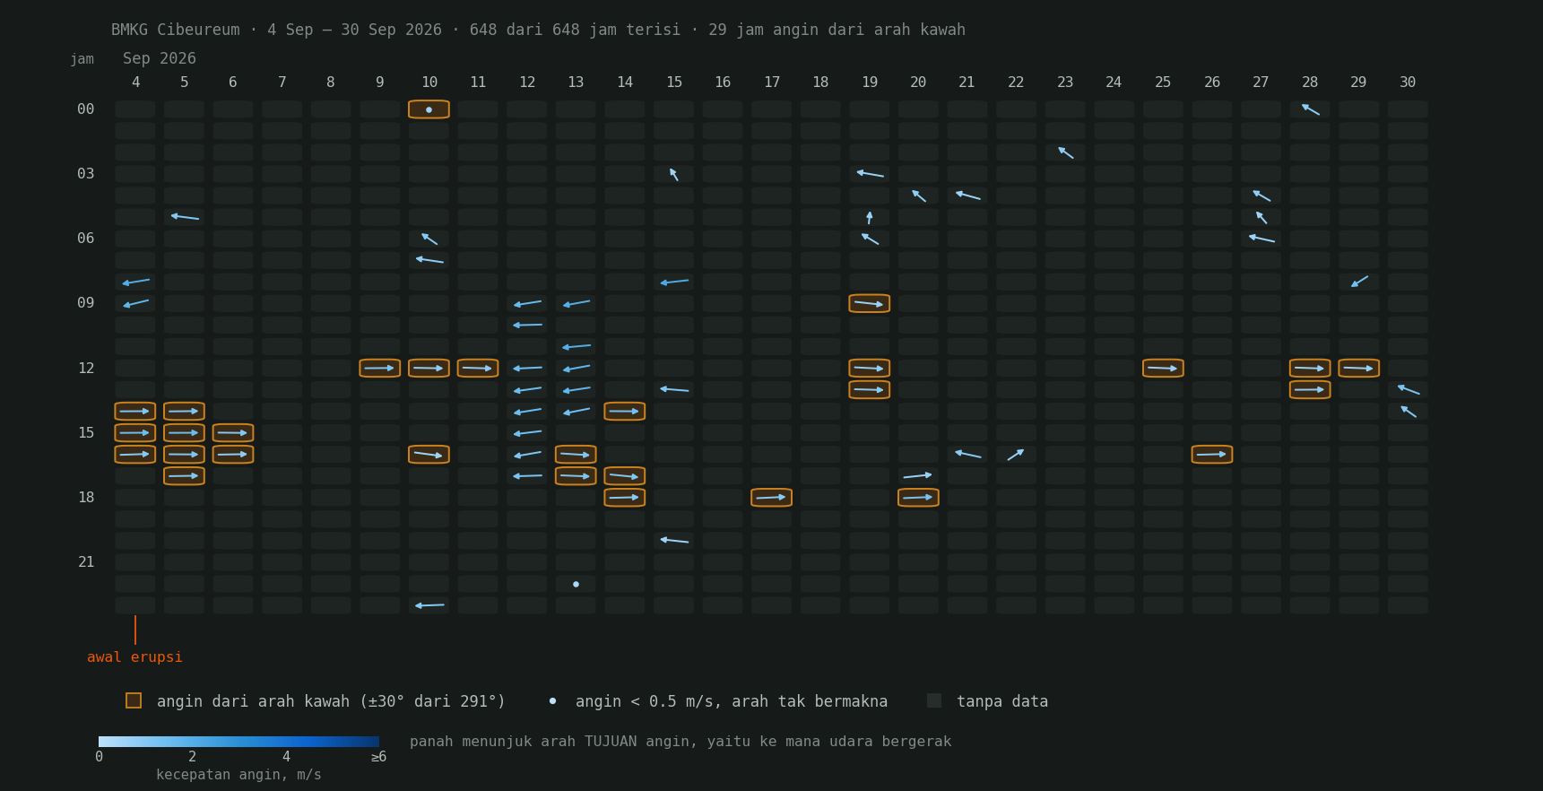
Task: Click the 'Sep 2026' month label
Action: (160, 58)
